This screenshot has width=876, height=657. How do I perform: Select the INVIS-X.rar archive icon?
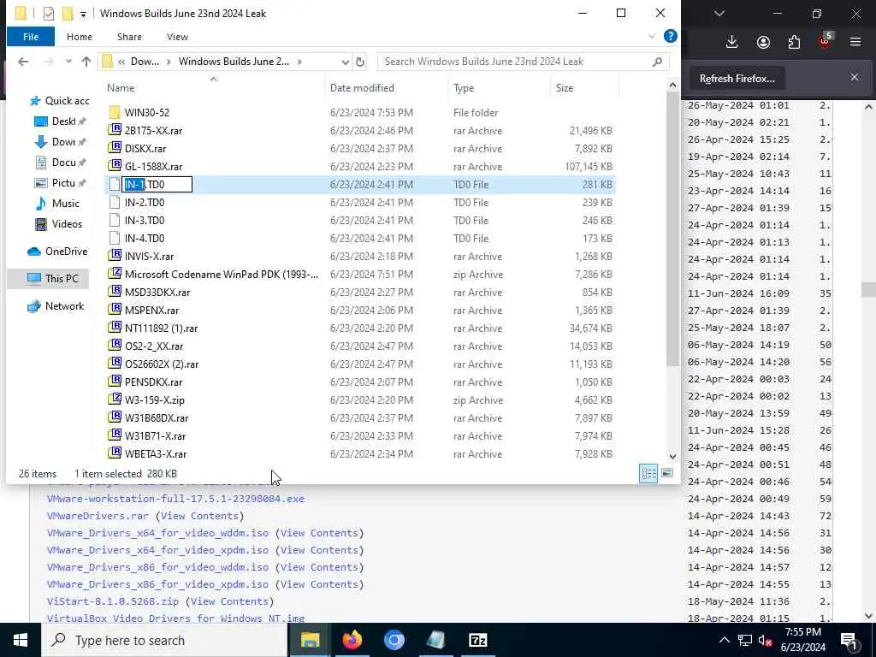(x=115, y=256)
